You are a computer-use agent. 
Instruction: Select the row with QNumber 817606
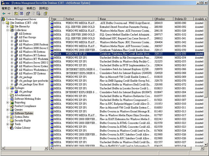tap(127, 131)
